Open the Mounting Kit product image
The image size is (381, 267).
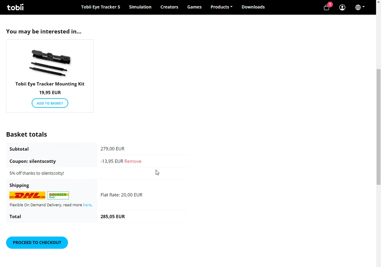pyautogui.click(x=50, y=62)
